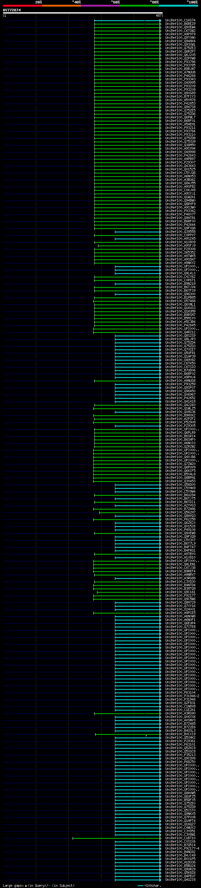Select hit label UniRef100_A9SZ45
The height and width of the screenshot is (888, 201).
180,238
